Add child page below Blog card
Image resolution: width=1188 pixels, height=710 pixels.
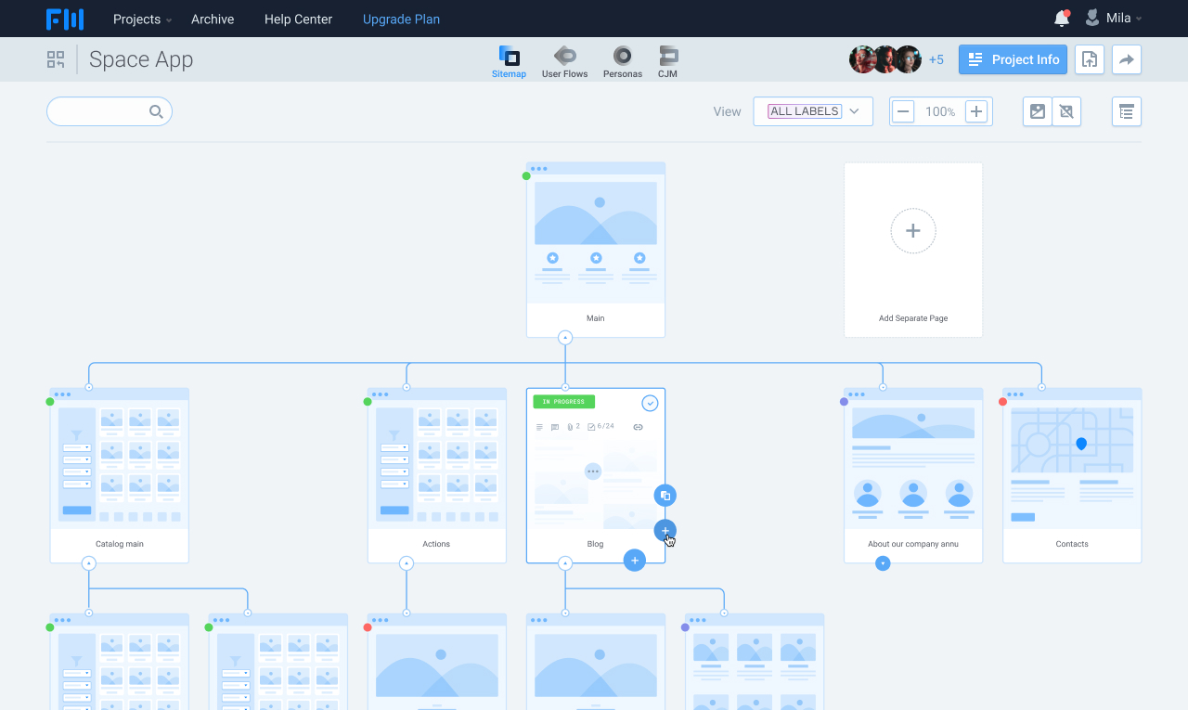[634, 560]
